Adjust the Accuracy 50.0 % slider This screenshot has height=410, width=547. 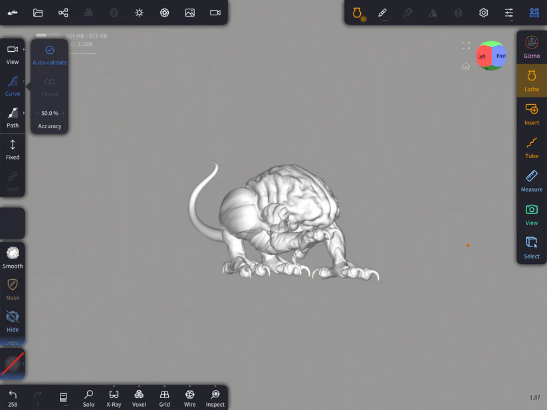click(x=50, y=113)
